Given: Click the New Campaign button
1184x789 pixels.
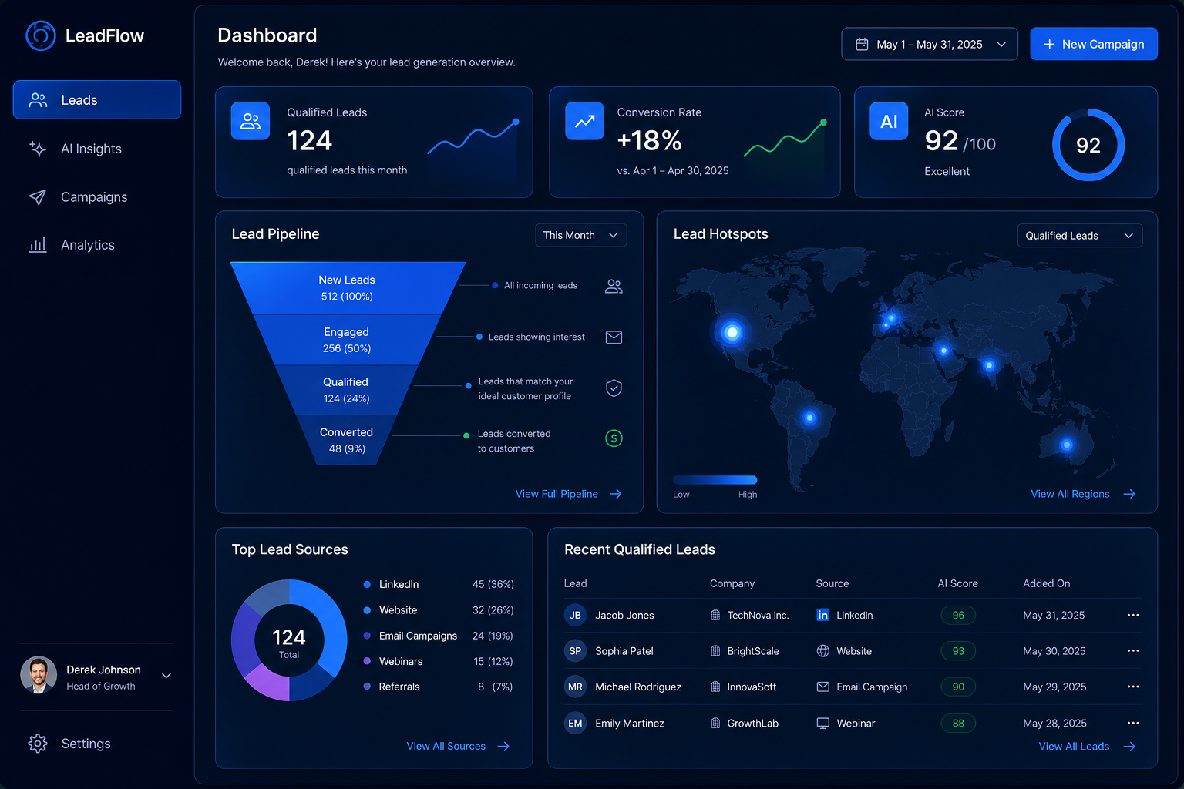Looking at the screenshot, I should [1094, 45].
